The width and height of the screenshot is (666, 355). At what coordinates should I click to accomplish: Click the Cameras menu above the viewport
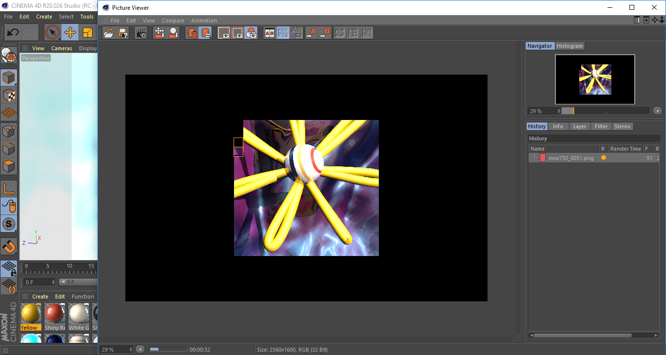(61, 48)
